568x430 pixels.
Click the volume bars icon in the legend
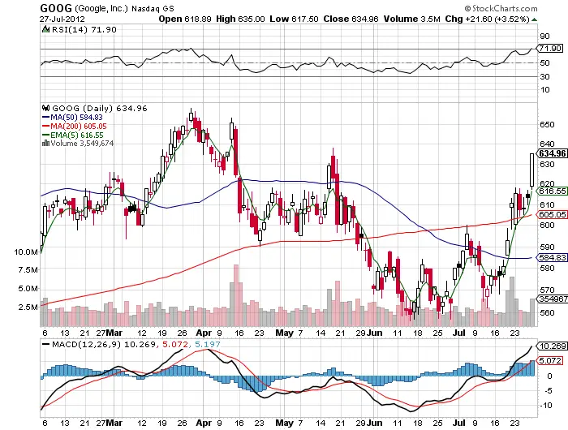point(45,143)
